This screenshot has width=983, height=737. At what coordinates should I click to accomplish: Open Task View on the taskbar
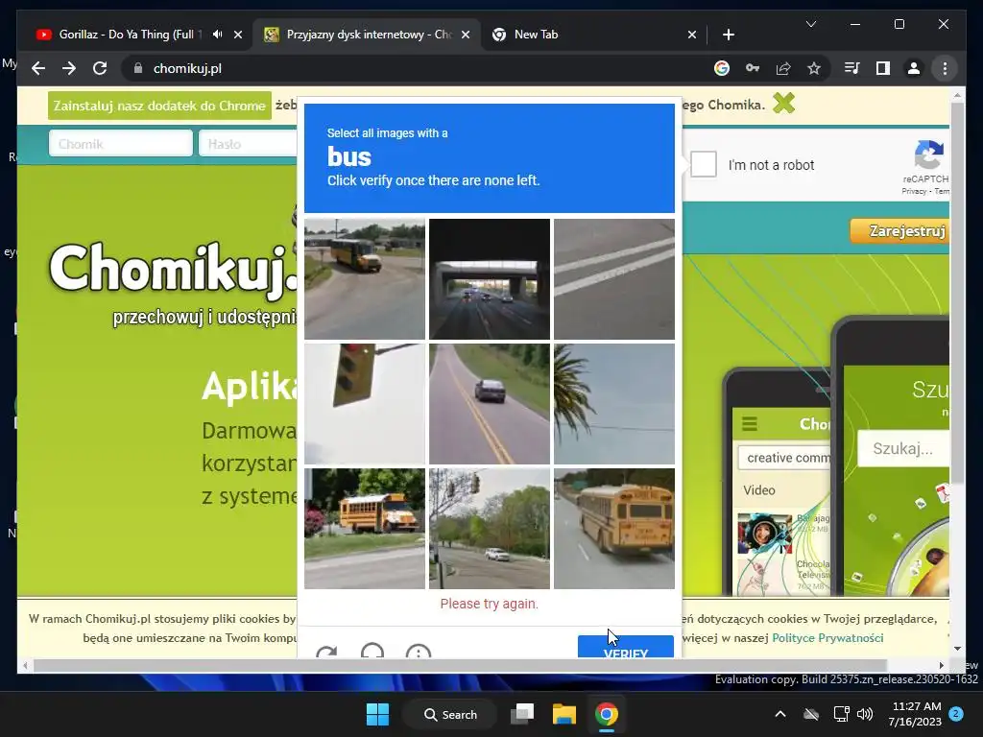click(521, 714)
